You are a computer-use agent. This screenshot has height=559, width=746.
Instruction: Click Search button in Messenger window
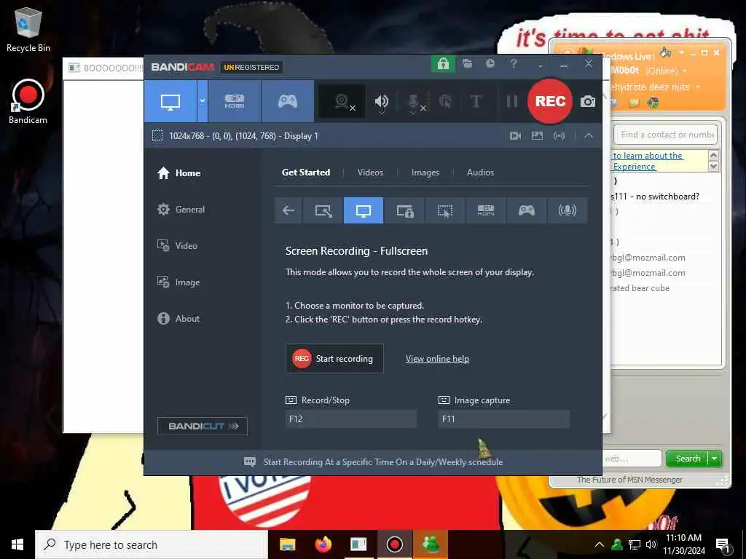688,459
